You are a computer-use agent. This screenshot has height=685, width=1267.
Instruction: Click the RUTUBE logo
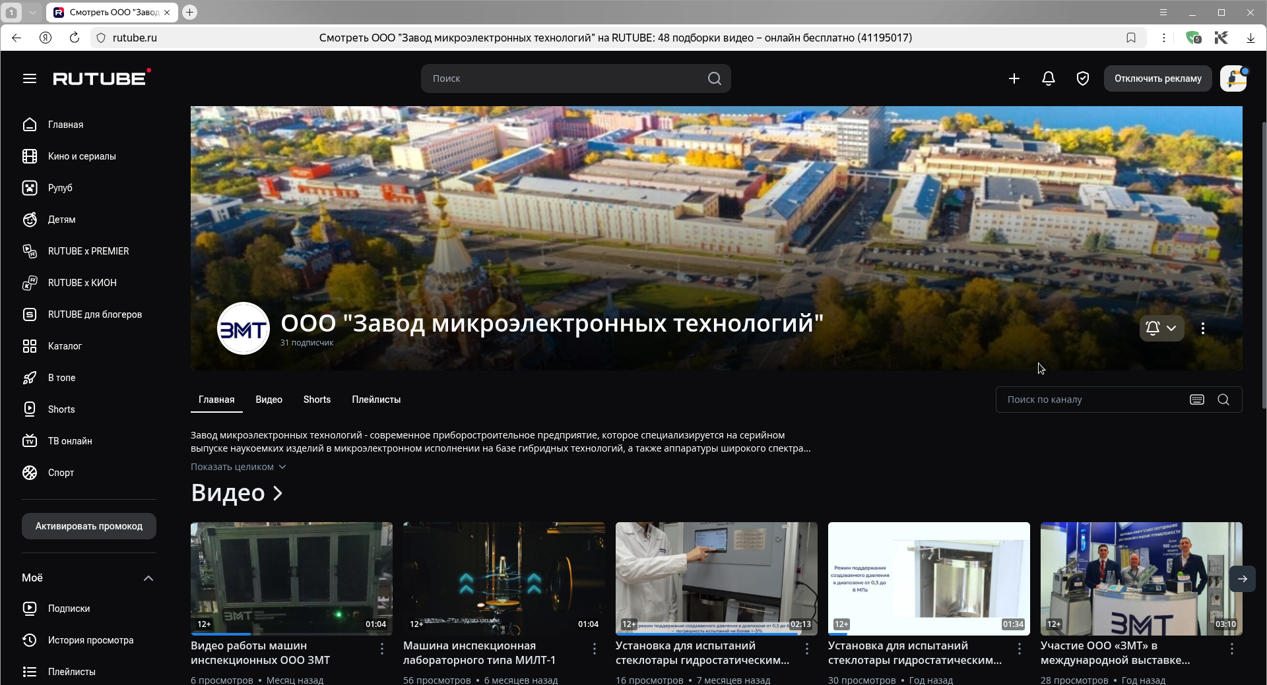(102, 78)
